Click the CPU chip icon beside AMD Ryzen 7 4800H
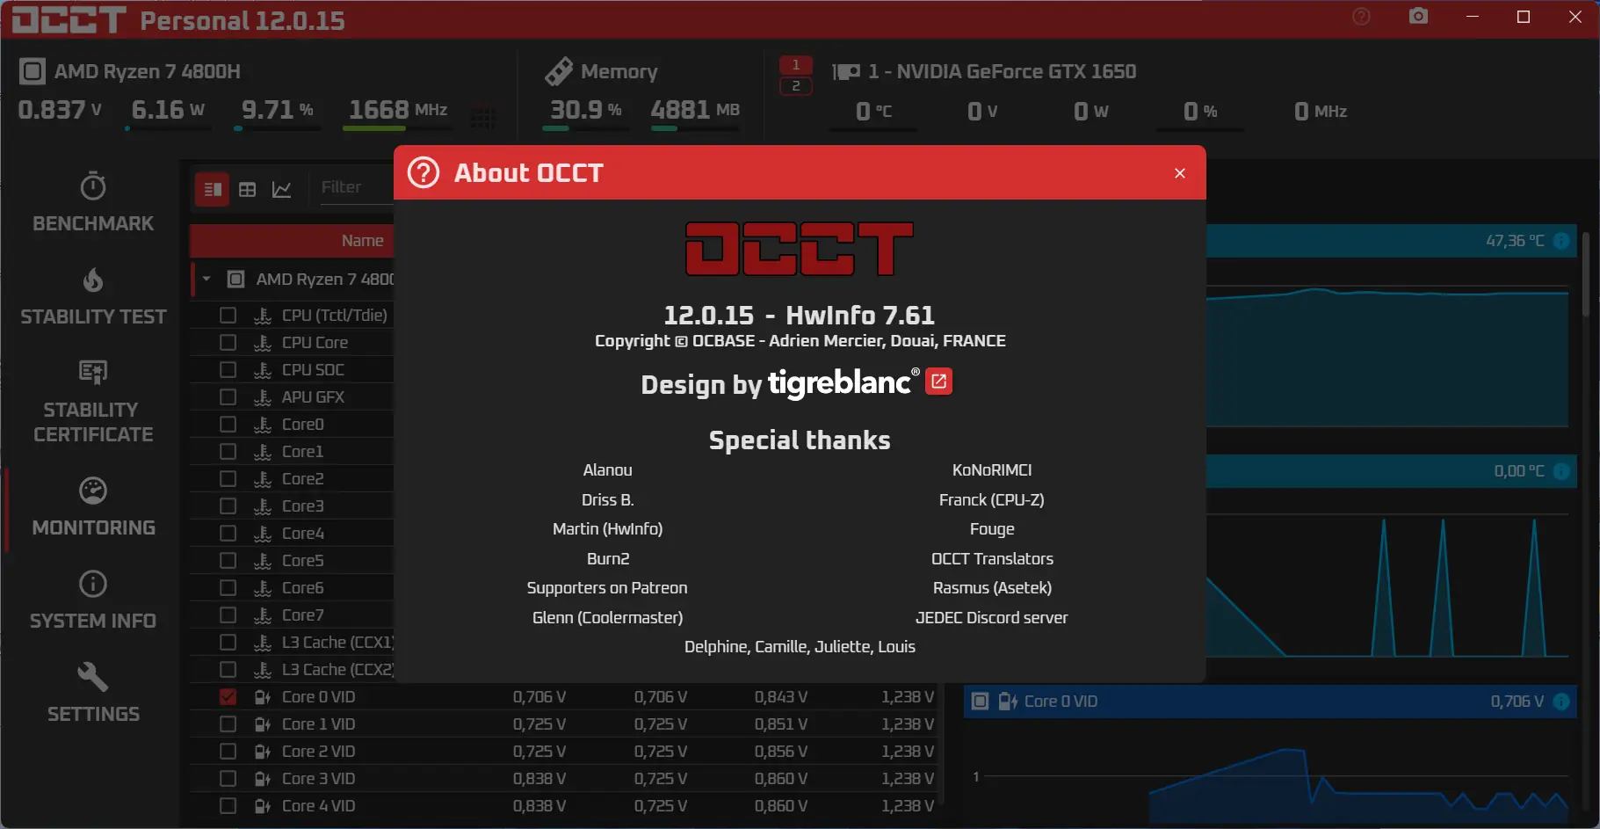Screen dimensions: 1600x829 [x=32, y=71]
